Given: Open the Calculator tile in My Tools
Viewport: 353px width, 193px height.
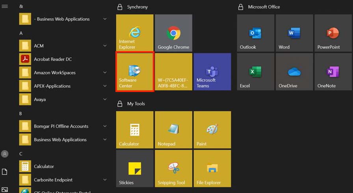Looking at the screenshot, I should pos(135,130).
